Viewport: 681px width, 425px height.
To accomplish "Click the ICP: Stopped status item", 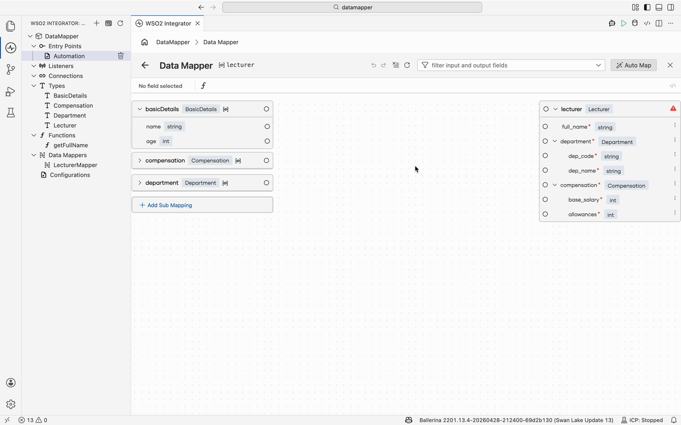I will pyautogui.click(x=642, y=420).
